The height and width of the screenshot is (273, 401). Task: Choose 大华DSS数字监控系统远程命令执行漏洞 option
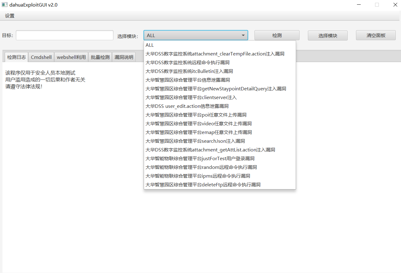pos(220,63)
